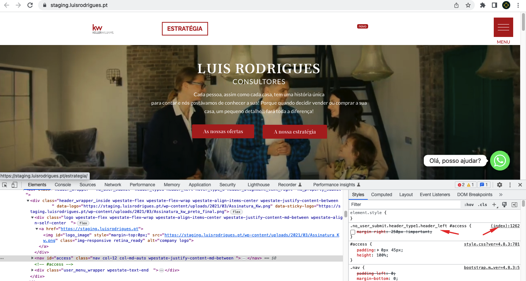Open the DOM Breakpoints pane tab
Viewport: 526px width, 281px height.
point(475,195)
